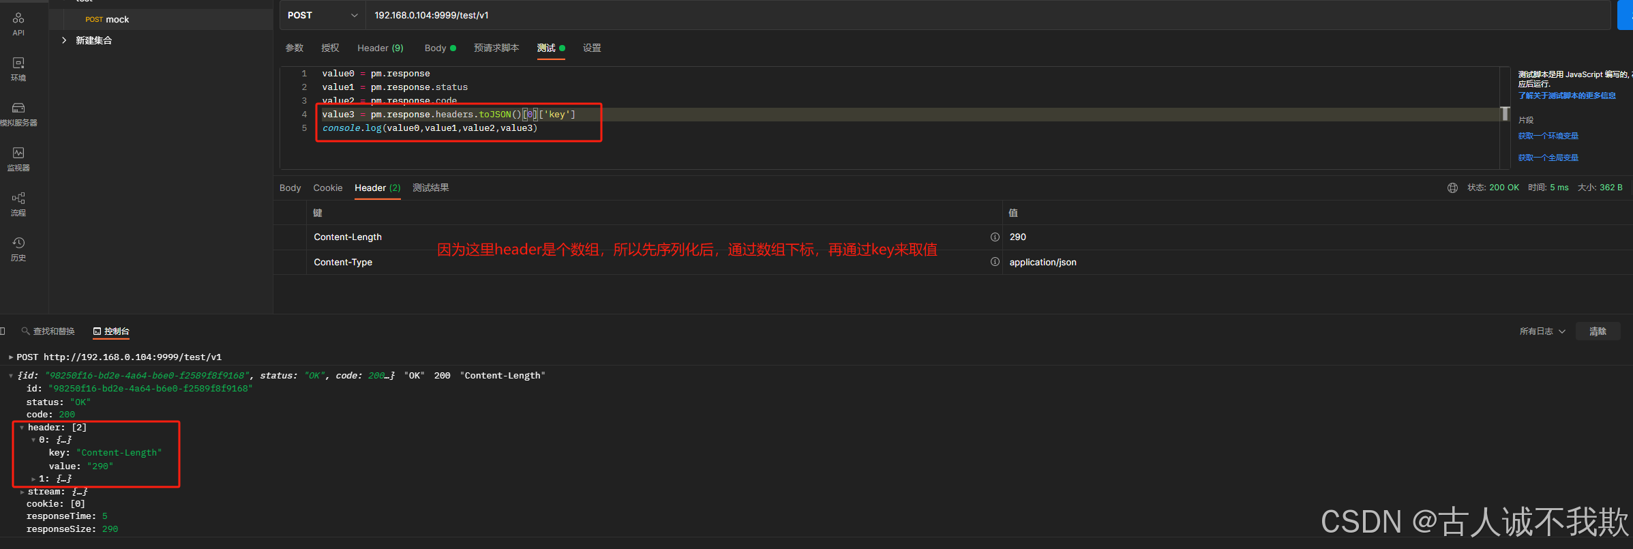The image size is (1633, 549).
Task: Click the script editor scrollbar marker
Action: [x=1505, y=114]
